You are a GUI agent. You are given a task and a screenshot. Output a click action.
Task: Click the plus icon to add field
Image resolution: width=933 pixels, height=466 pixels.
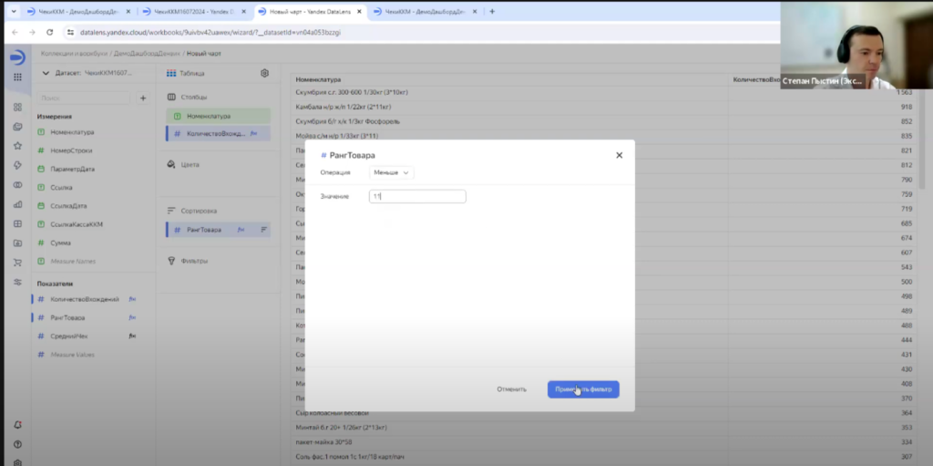tap(143, 98)
